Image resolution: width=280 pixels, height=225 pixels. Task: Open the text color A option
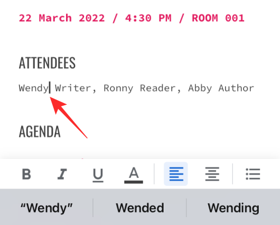pos(134,175)
